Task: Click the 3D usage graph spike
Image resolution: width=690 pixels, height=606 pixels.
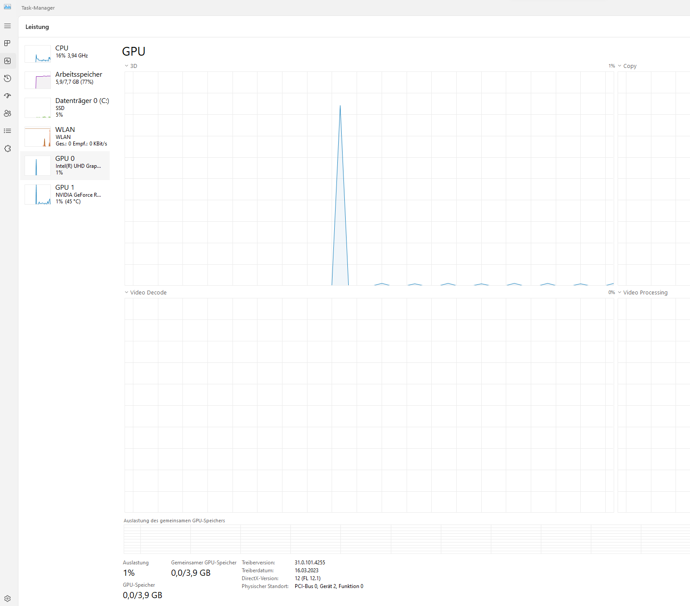Action: [x=340, y=195]
